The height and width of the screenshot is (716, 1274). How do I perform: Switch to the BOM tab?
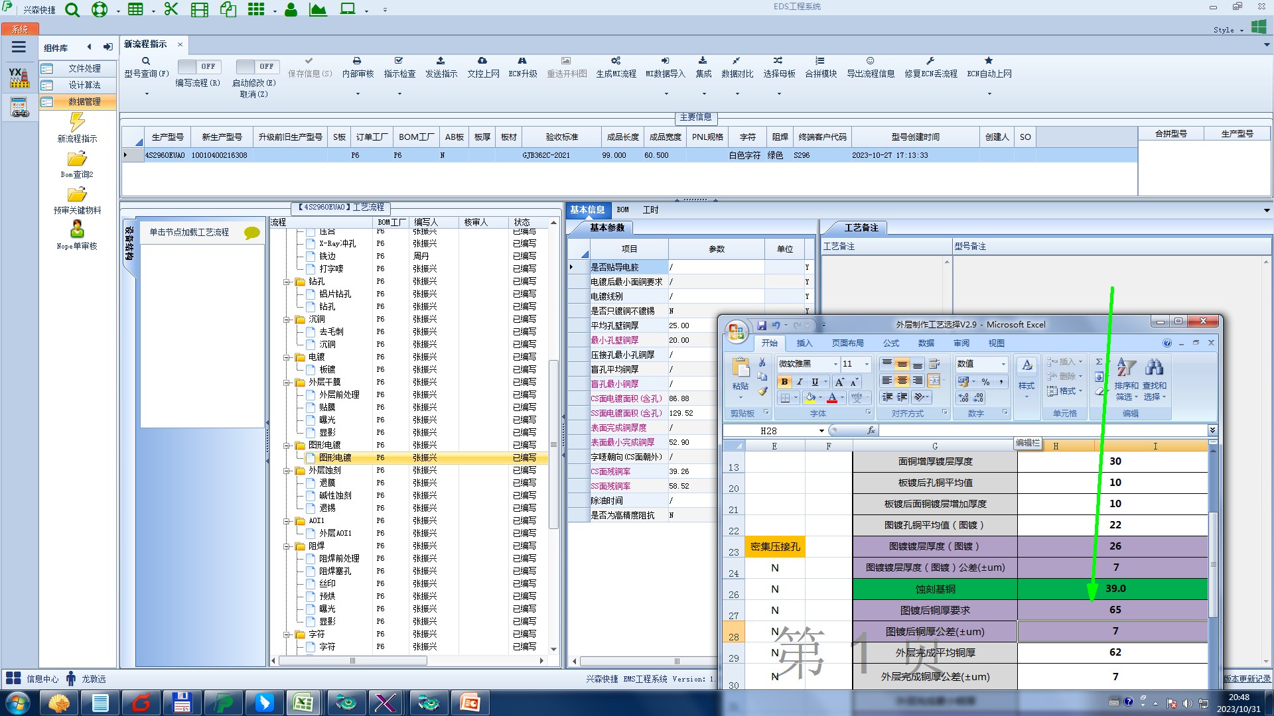coord(622,210)
